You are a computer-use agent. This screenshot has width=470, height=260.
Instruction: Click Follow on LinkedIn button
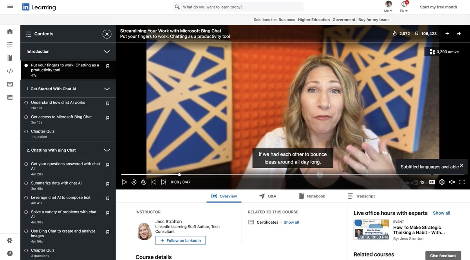coord(180,240)
